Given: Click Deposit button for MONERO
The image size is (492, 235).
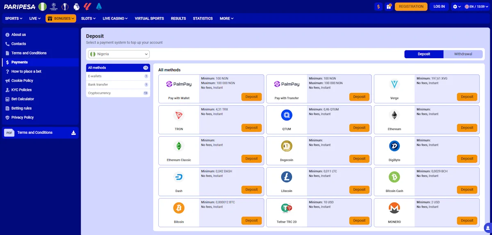Looking at the screenshot, I should 467,221.
